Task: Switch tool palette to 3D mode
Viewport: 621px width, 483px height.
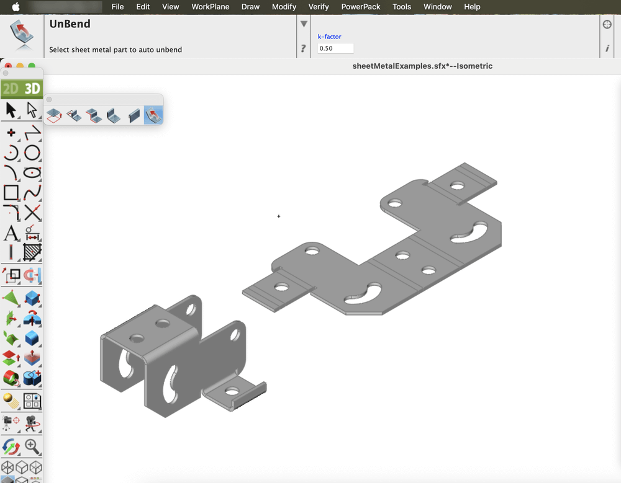Action: click(x=32, y=89)
